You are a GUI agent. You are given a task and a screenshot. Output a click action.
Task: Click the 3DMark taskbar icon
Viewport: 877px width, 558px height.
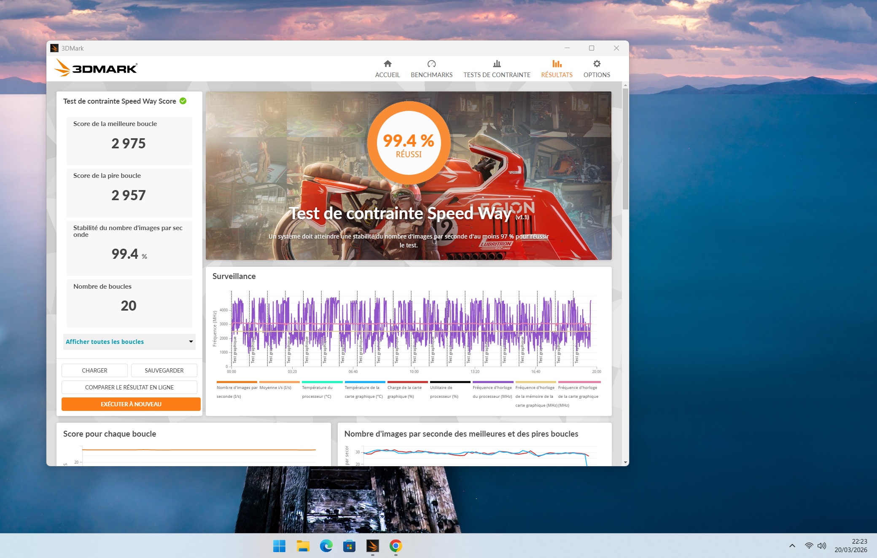tap(373, 546)
